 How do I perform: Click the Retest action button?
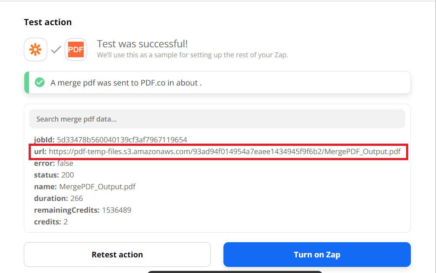pos(117,254)
